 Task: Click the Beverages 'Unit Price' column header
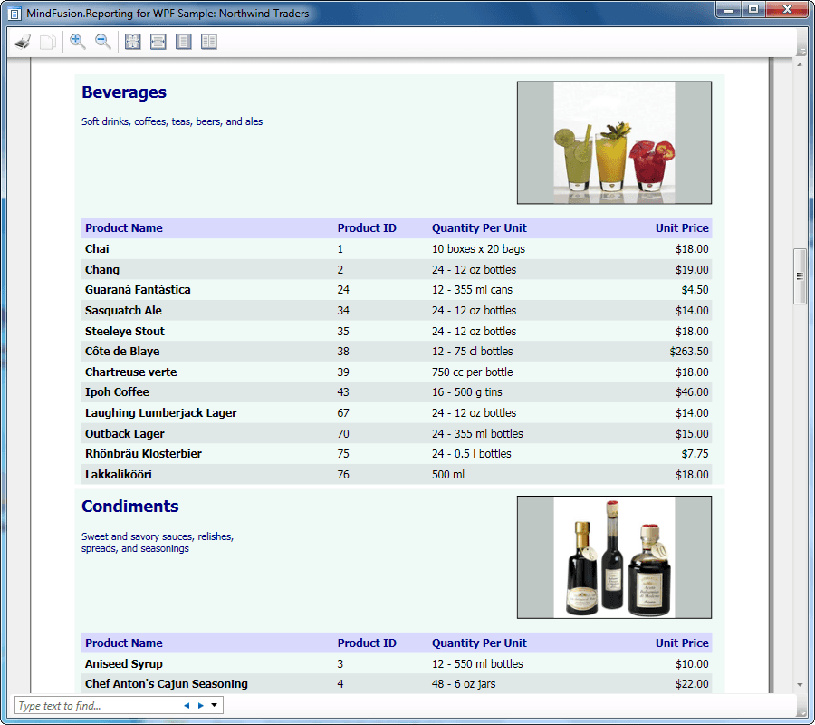(682, 228)
